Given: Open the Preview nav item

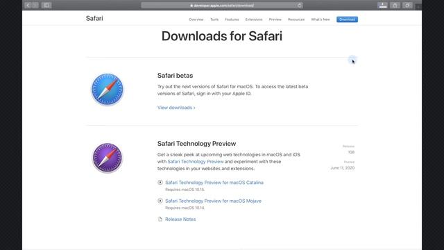Looking at the screenshot, I should pyautogui.click(x=275, y=19).
